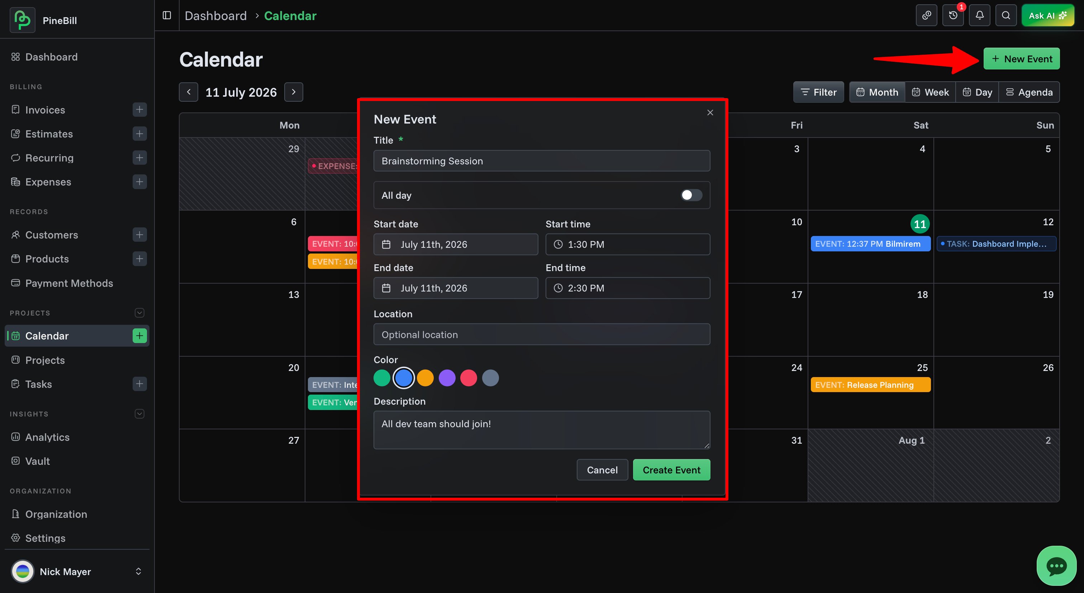Collapse the Insights section chevron
Screen dimensions: 1084x593
pos(139,414)
